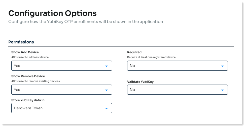Screen dimensions: 246x128
Task: Click the "Configuration Options" page heading
Action: [x=52, y=13]
